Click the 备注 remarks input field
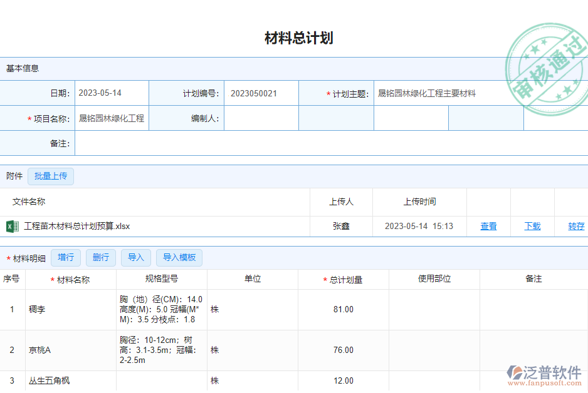Image resolution: width=588 pixels, height=393 pixels. coord(332,143)
